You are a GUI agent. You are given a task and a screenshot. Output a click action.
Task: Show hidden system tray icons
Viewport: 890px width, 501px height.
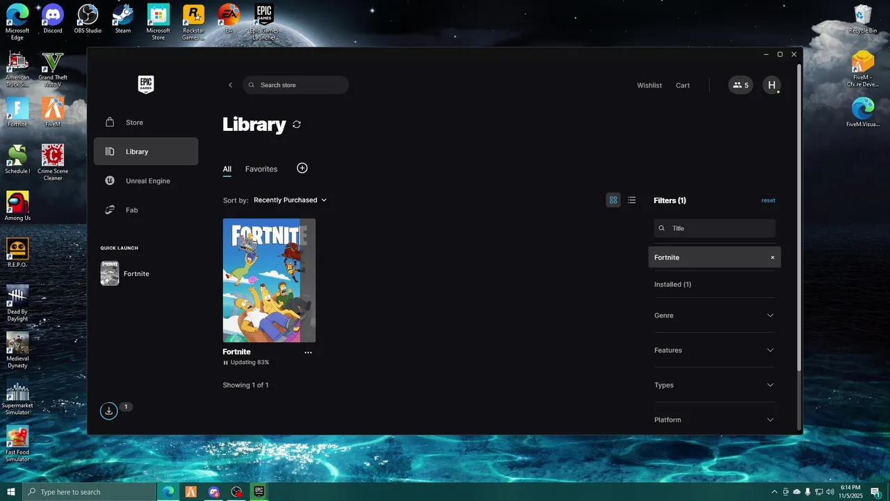pos(775,492)
